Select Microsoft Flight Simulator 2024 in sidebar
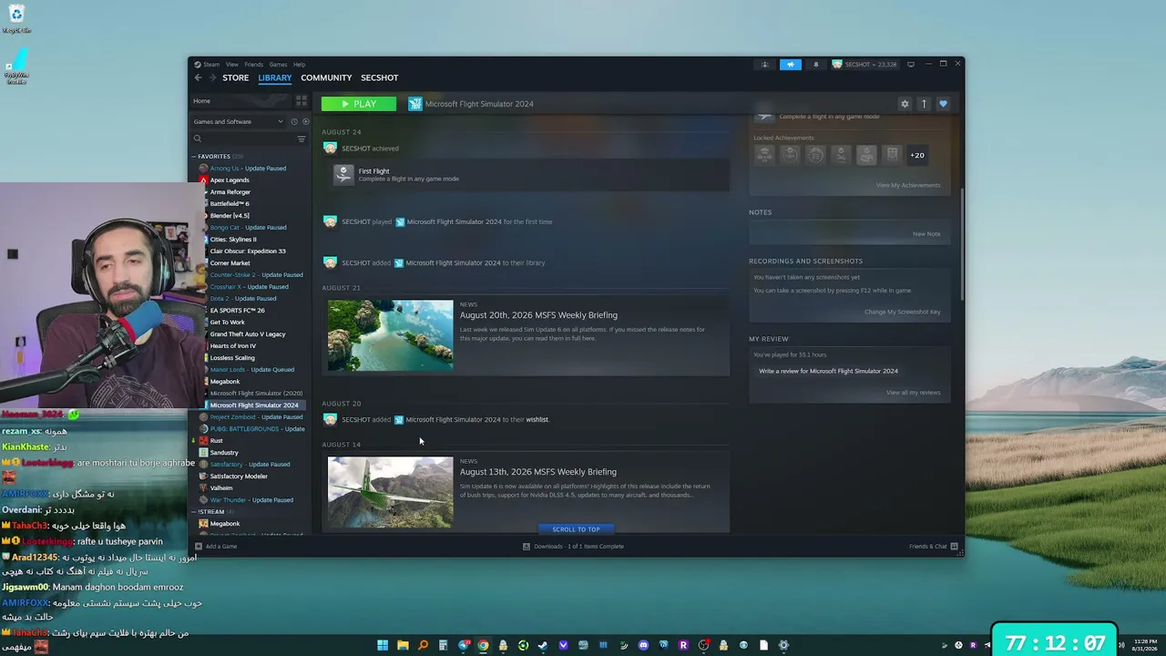This screenshot has width=1166, height=656. (x=253, y=405)
